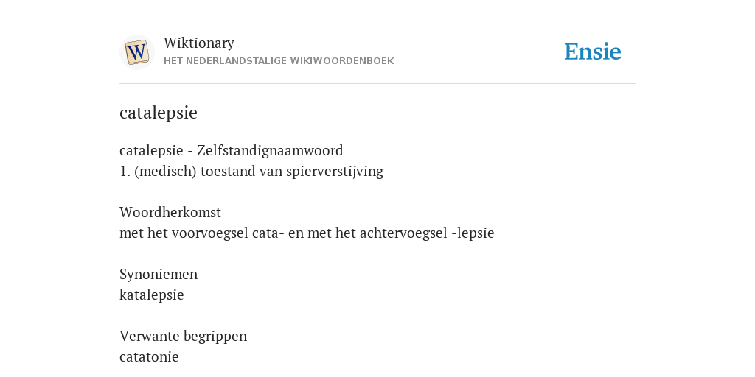
Task: Click the definition toestand van spierverstijving
Action: [292, 171]
